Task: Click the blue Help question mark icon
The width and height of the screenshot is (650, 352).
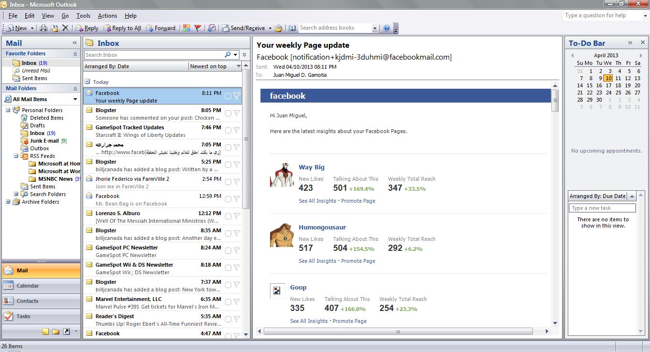Action: [x=387, y=28]
